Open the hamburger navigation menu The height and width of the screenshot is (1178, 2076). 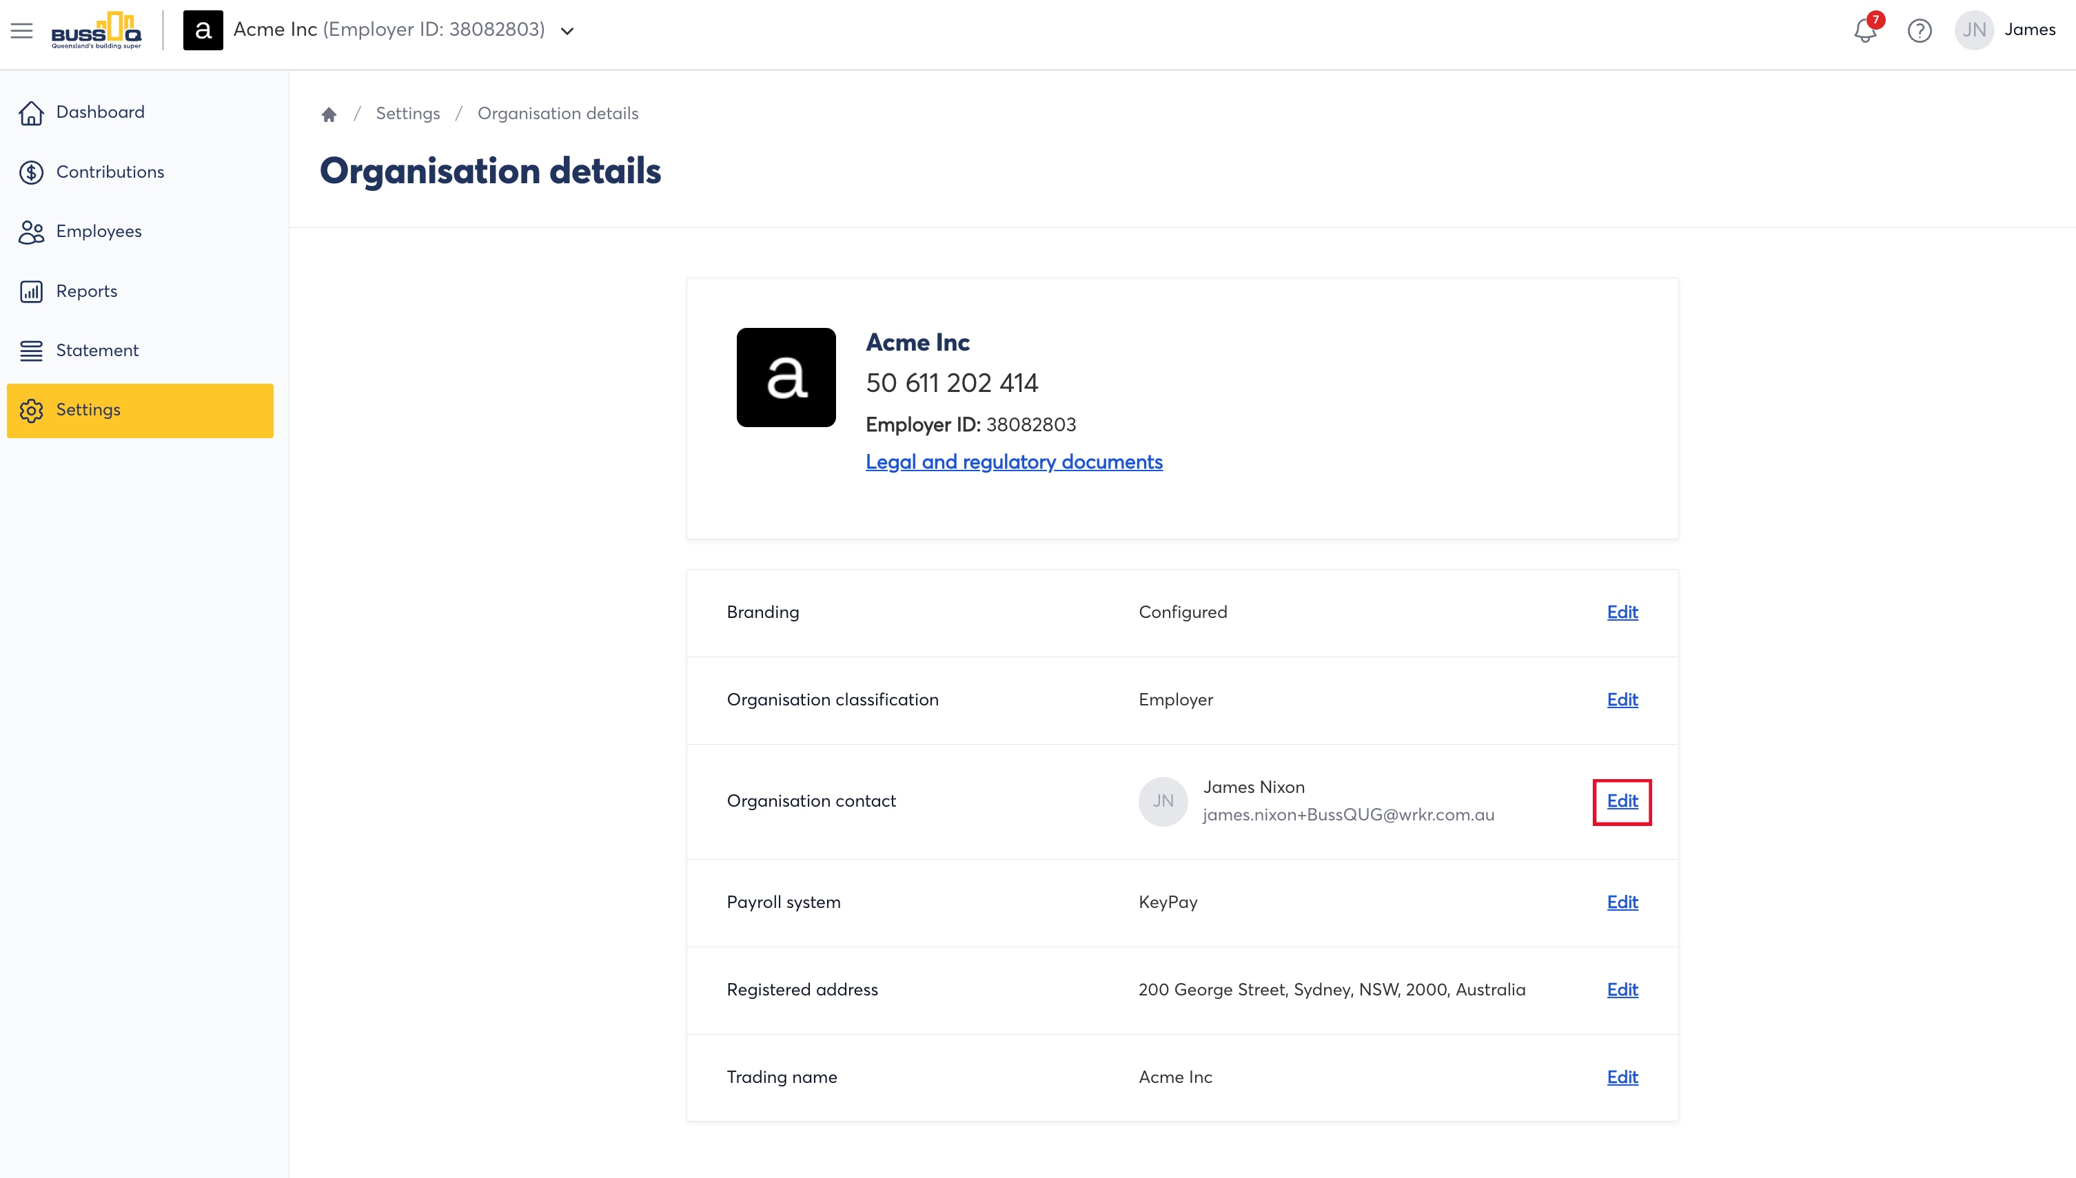point(22,31)
